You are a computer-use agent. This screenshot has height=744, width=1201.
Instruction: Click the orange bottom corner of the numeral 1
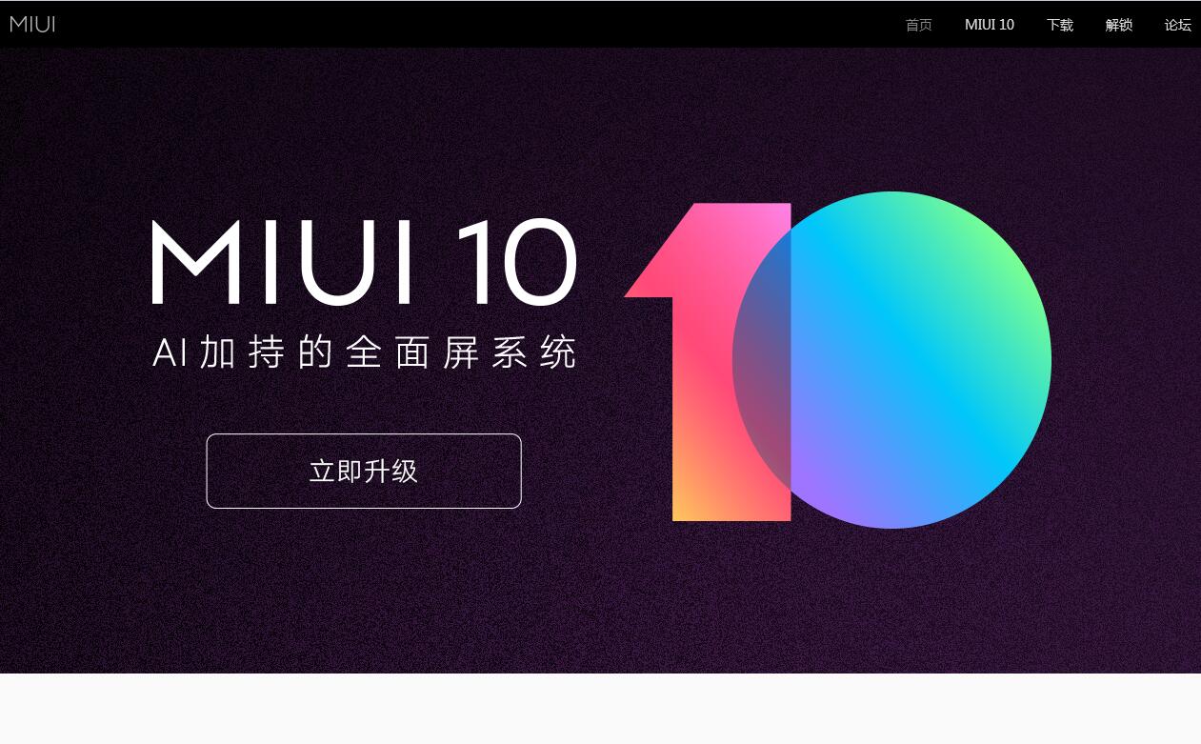695,502
